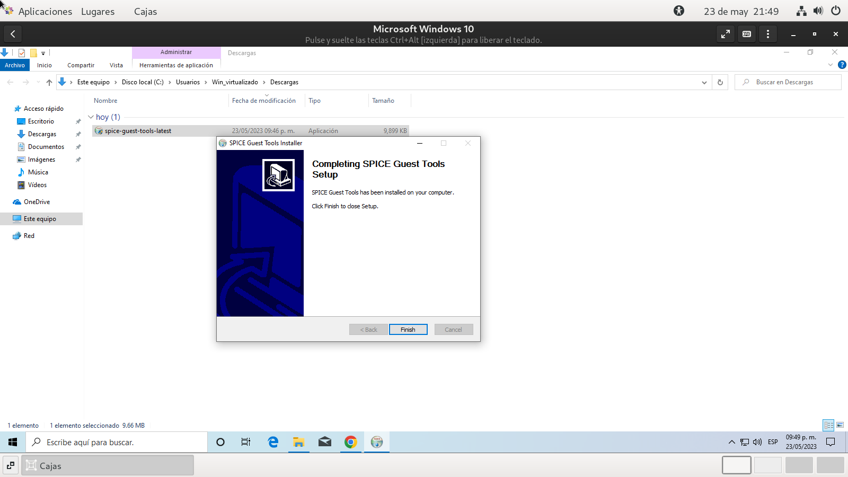Viewport: 848px width, 477px height.
Task: Refresh the Descargas folder view
Action: click(720, 82)
